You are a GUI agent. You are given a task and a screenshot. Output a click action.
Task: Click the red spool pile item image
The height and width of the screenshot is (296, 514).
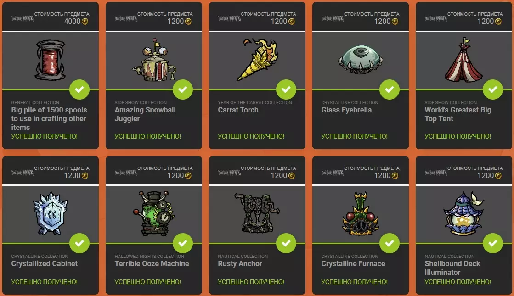coord(50,60)
